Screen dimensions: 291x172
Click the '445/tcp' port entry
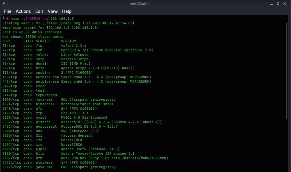[10, 82]
